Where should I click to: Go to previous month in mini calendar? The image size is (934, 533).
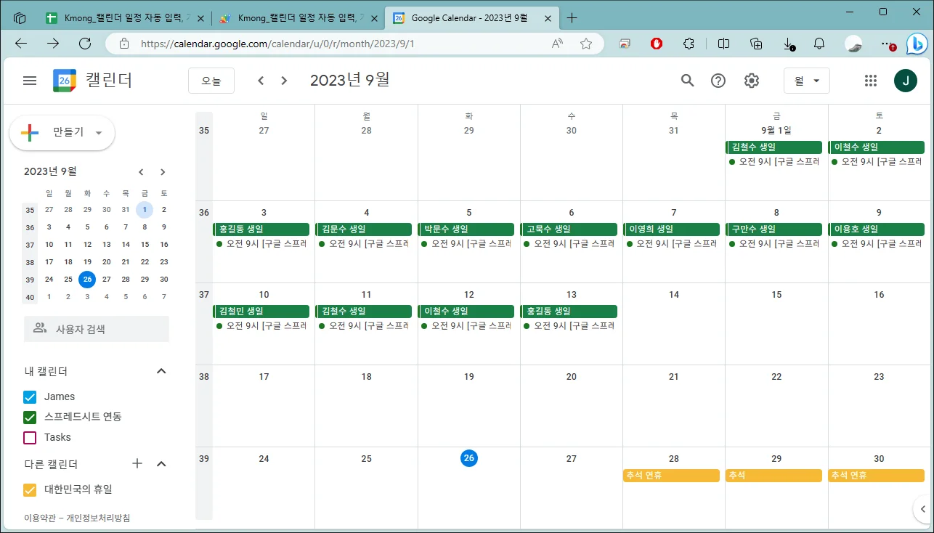(141, 172)
